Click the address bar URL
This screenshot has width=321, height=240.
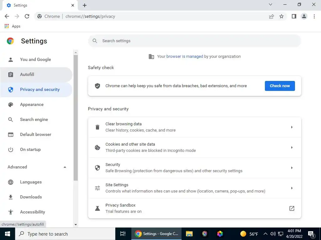[90, 16]
